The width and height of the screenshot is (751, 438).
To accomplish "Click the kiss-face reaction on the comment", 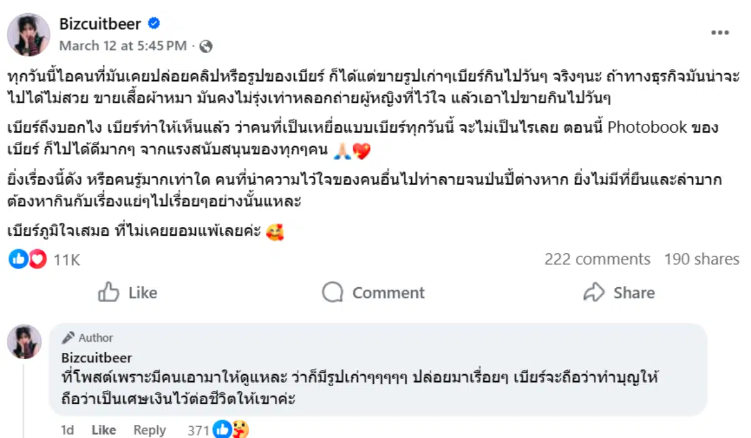I will point(241,429).
